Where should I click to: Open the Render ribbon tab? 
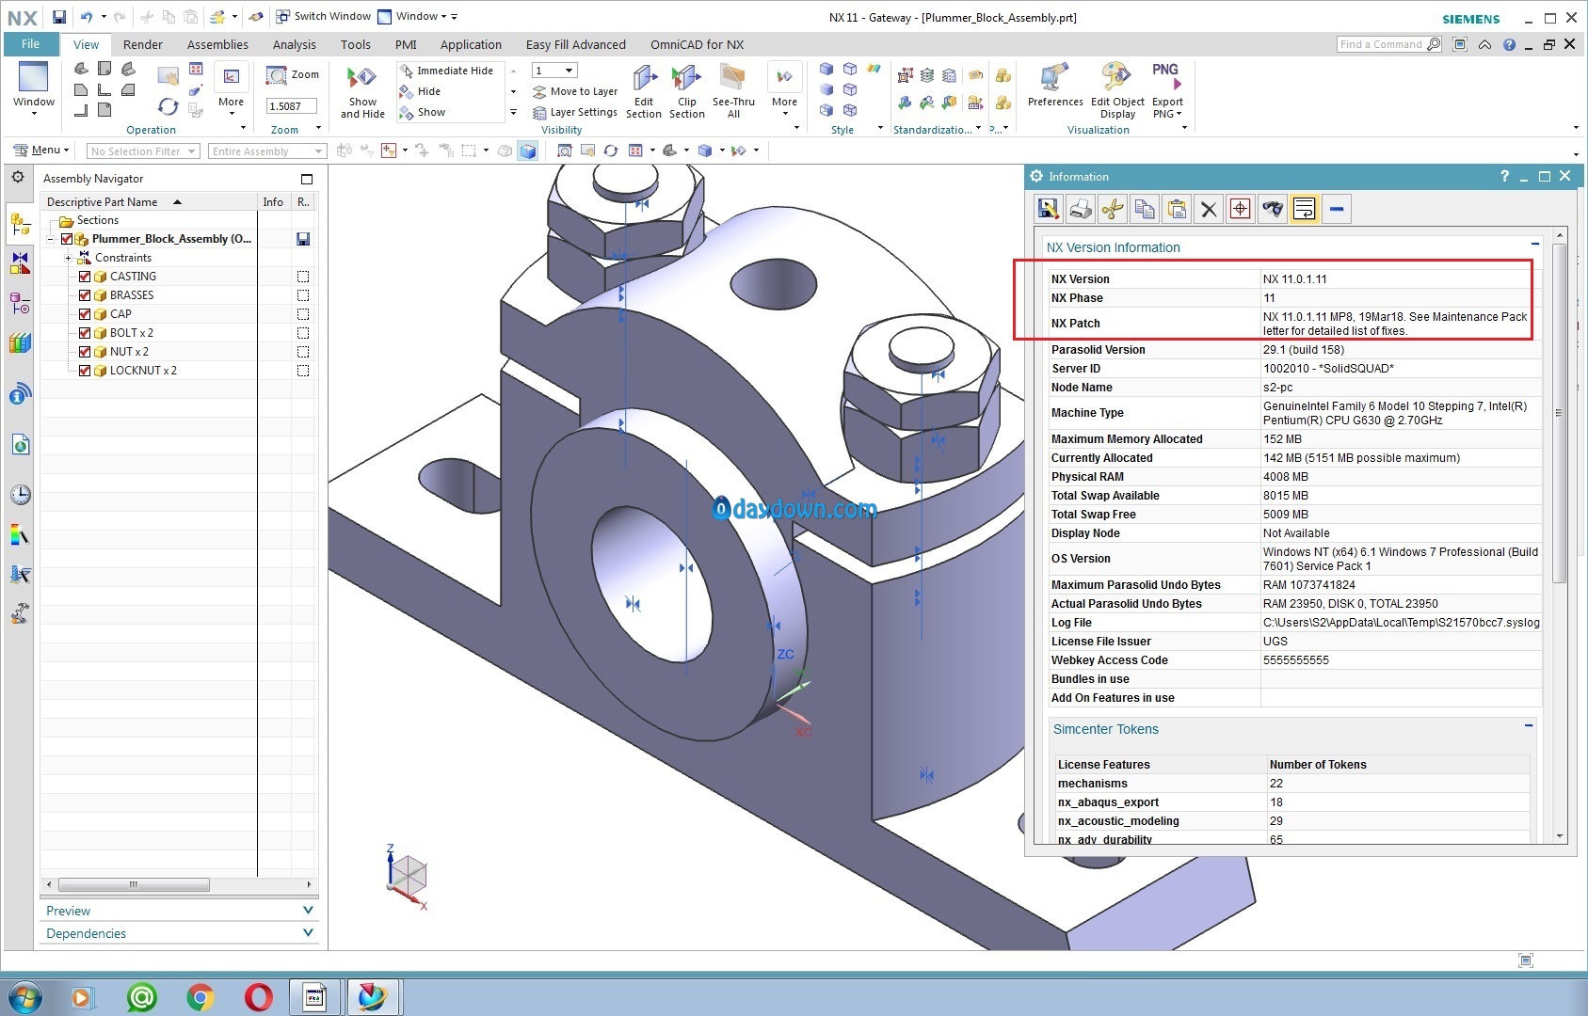pos(143,44)
